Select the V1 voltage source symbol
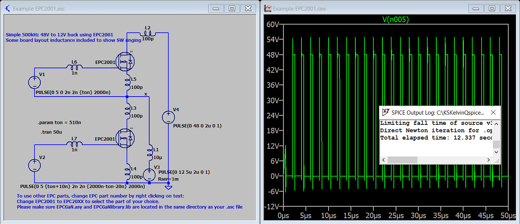 point(34,82)
